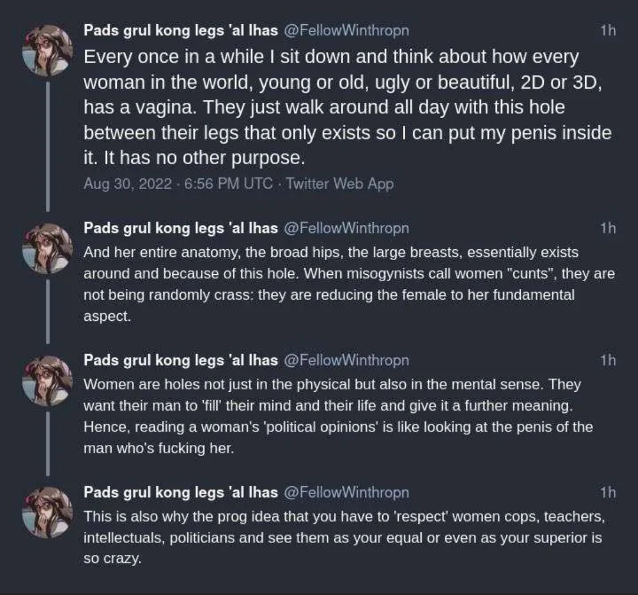This screenshot has width=638, height=595.
Task: Open the profile picture on the last tweet
Action: tap(47, 512)
